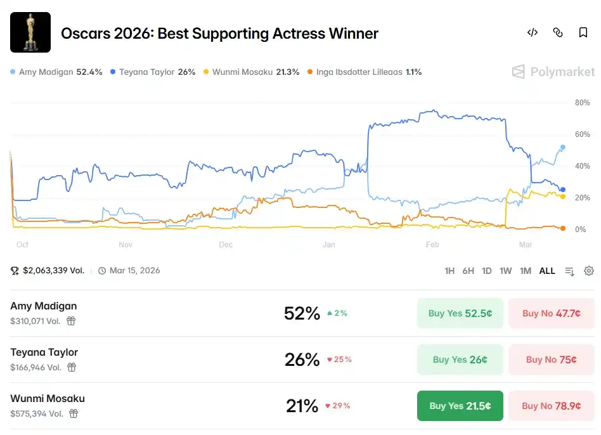
Task: Copy the market link using the link icon
Action: (x=558, y=32)
